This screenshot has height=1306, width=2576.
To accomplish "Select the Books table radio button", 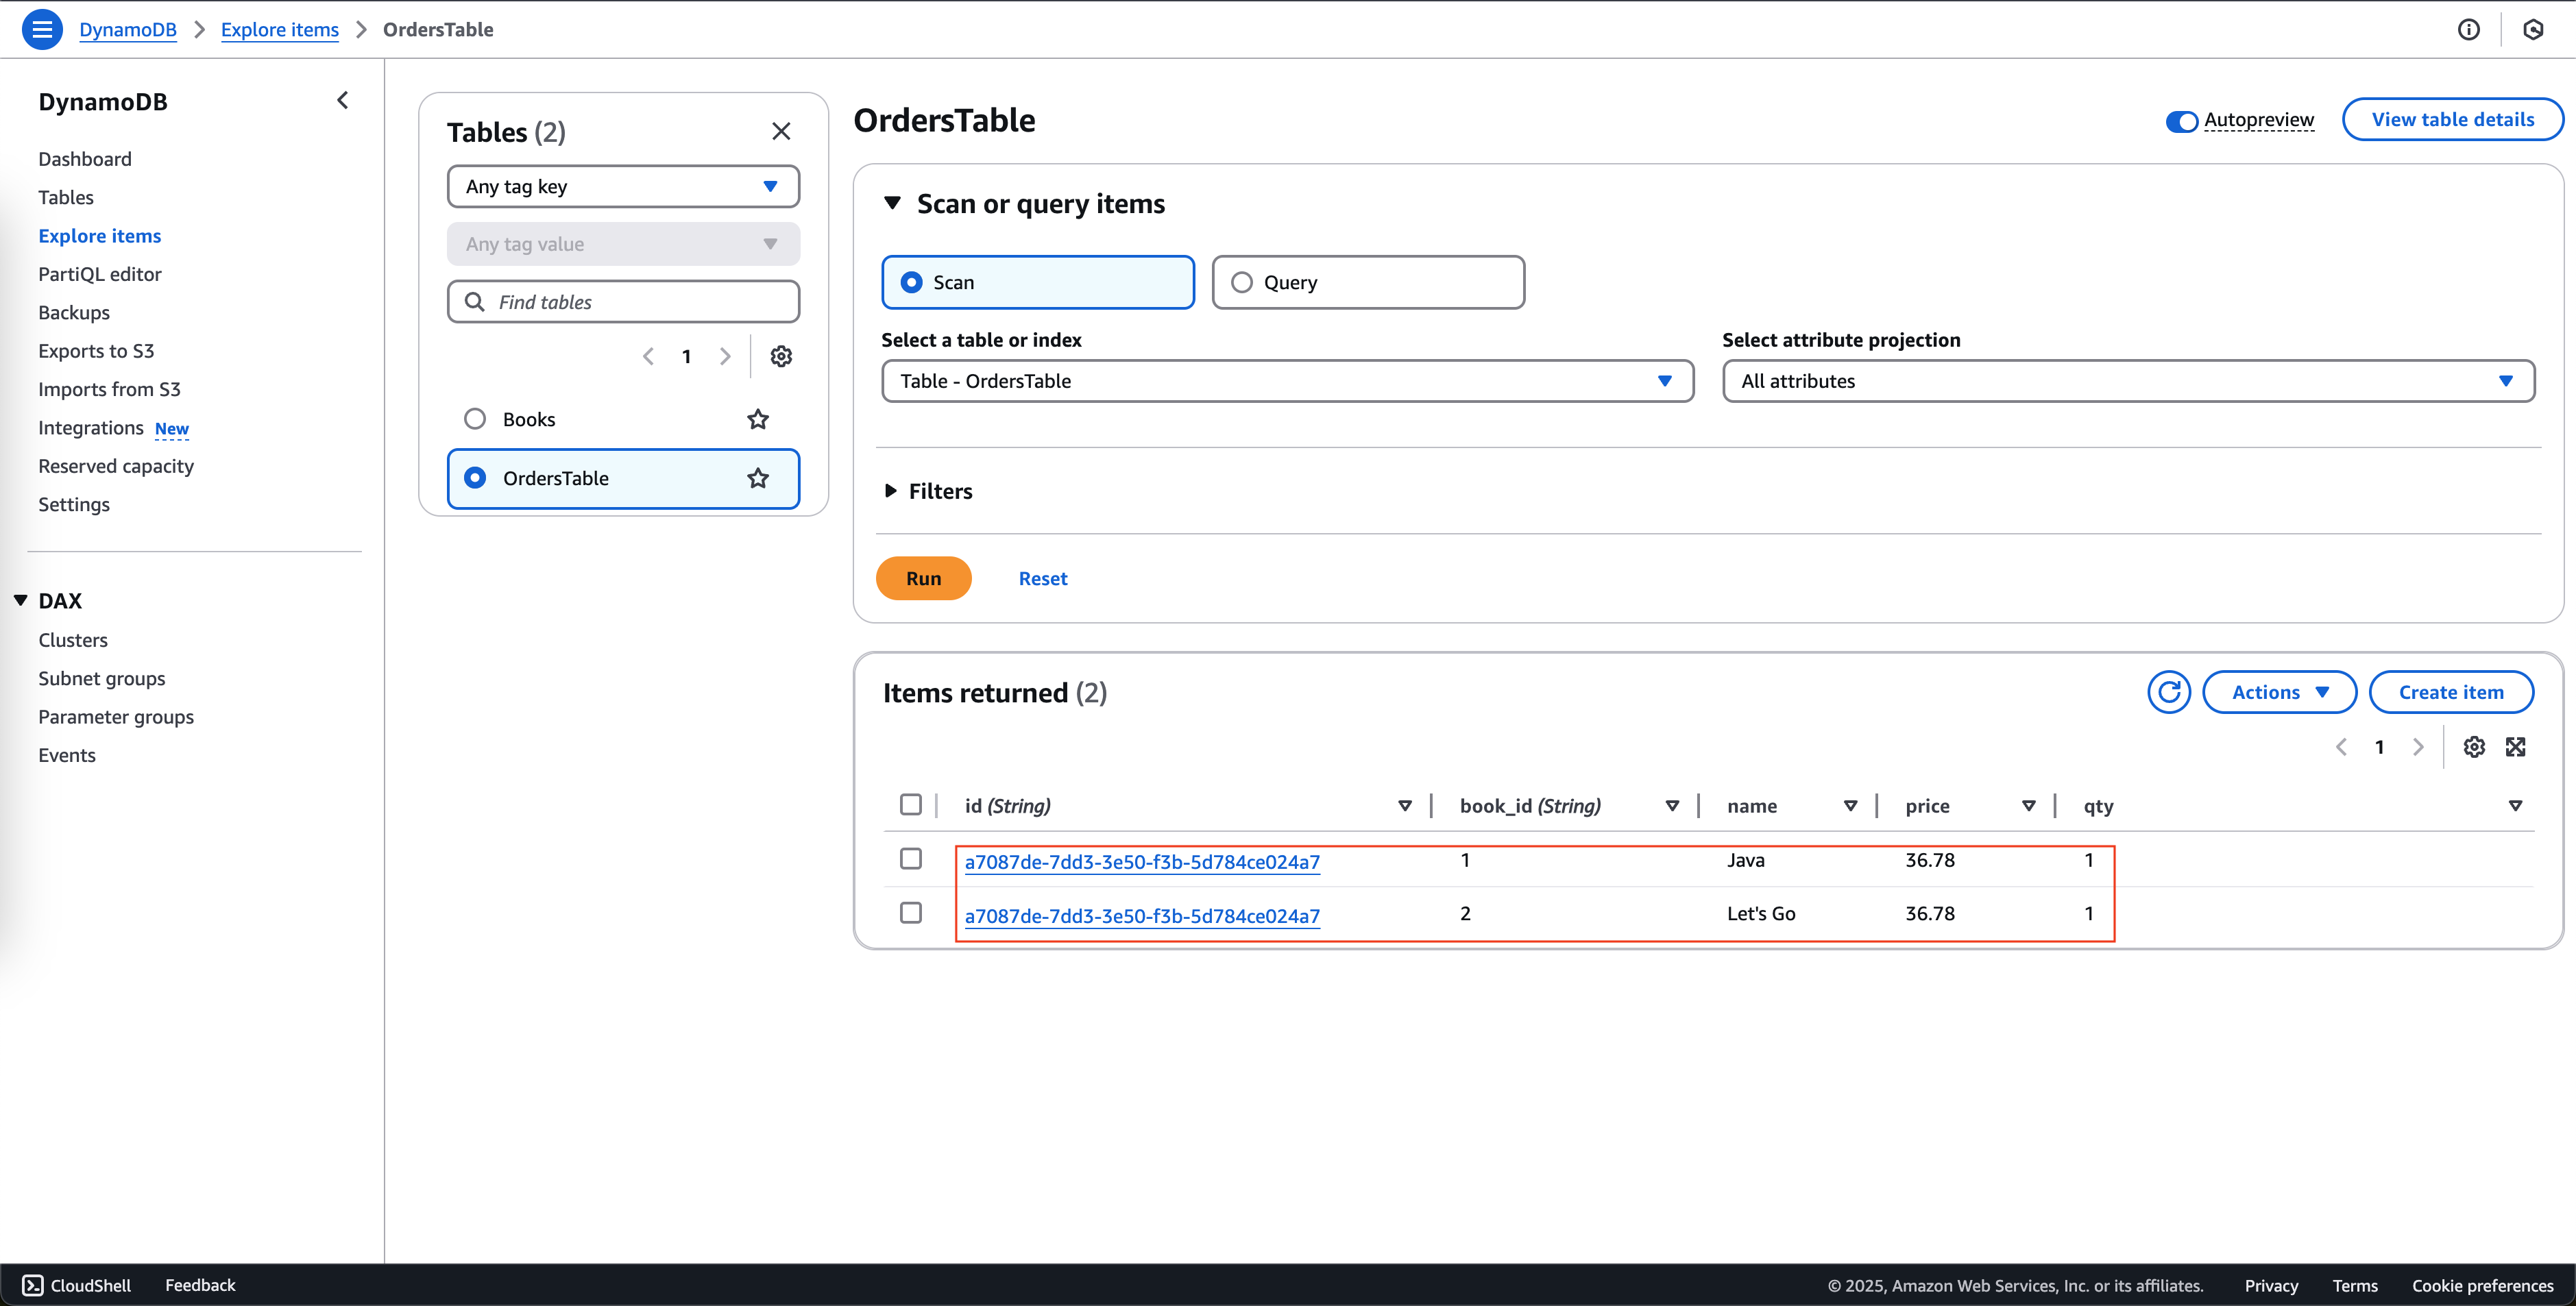I will (x=475, y=419).
